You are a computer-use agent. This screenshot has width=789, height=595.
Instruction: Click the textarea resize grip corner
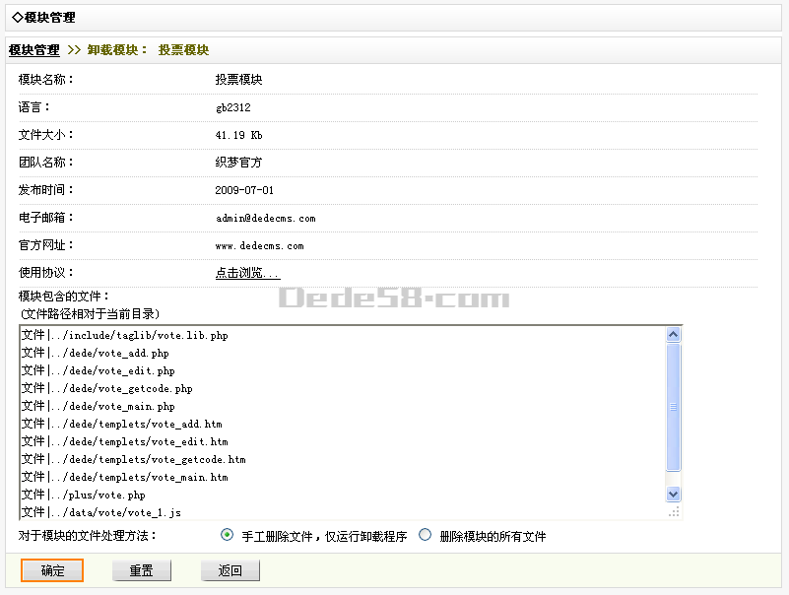point(674,512)
